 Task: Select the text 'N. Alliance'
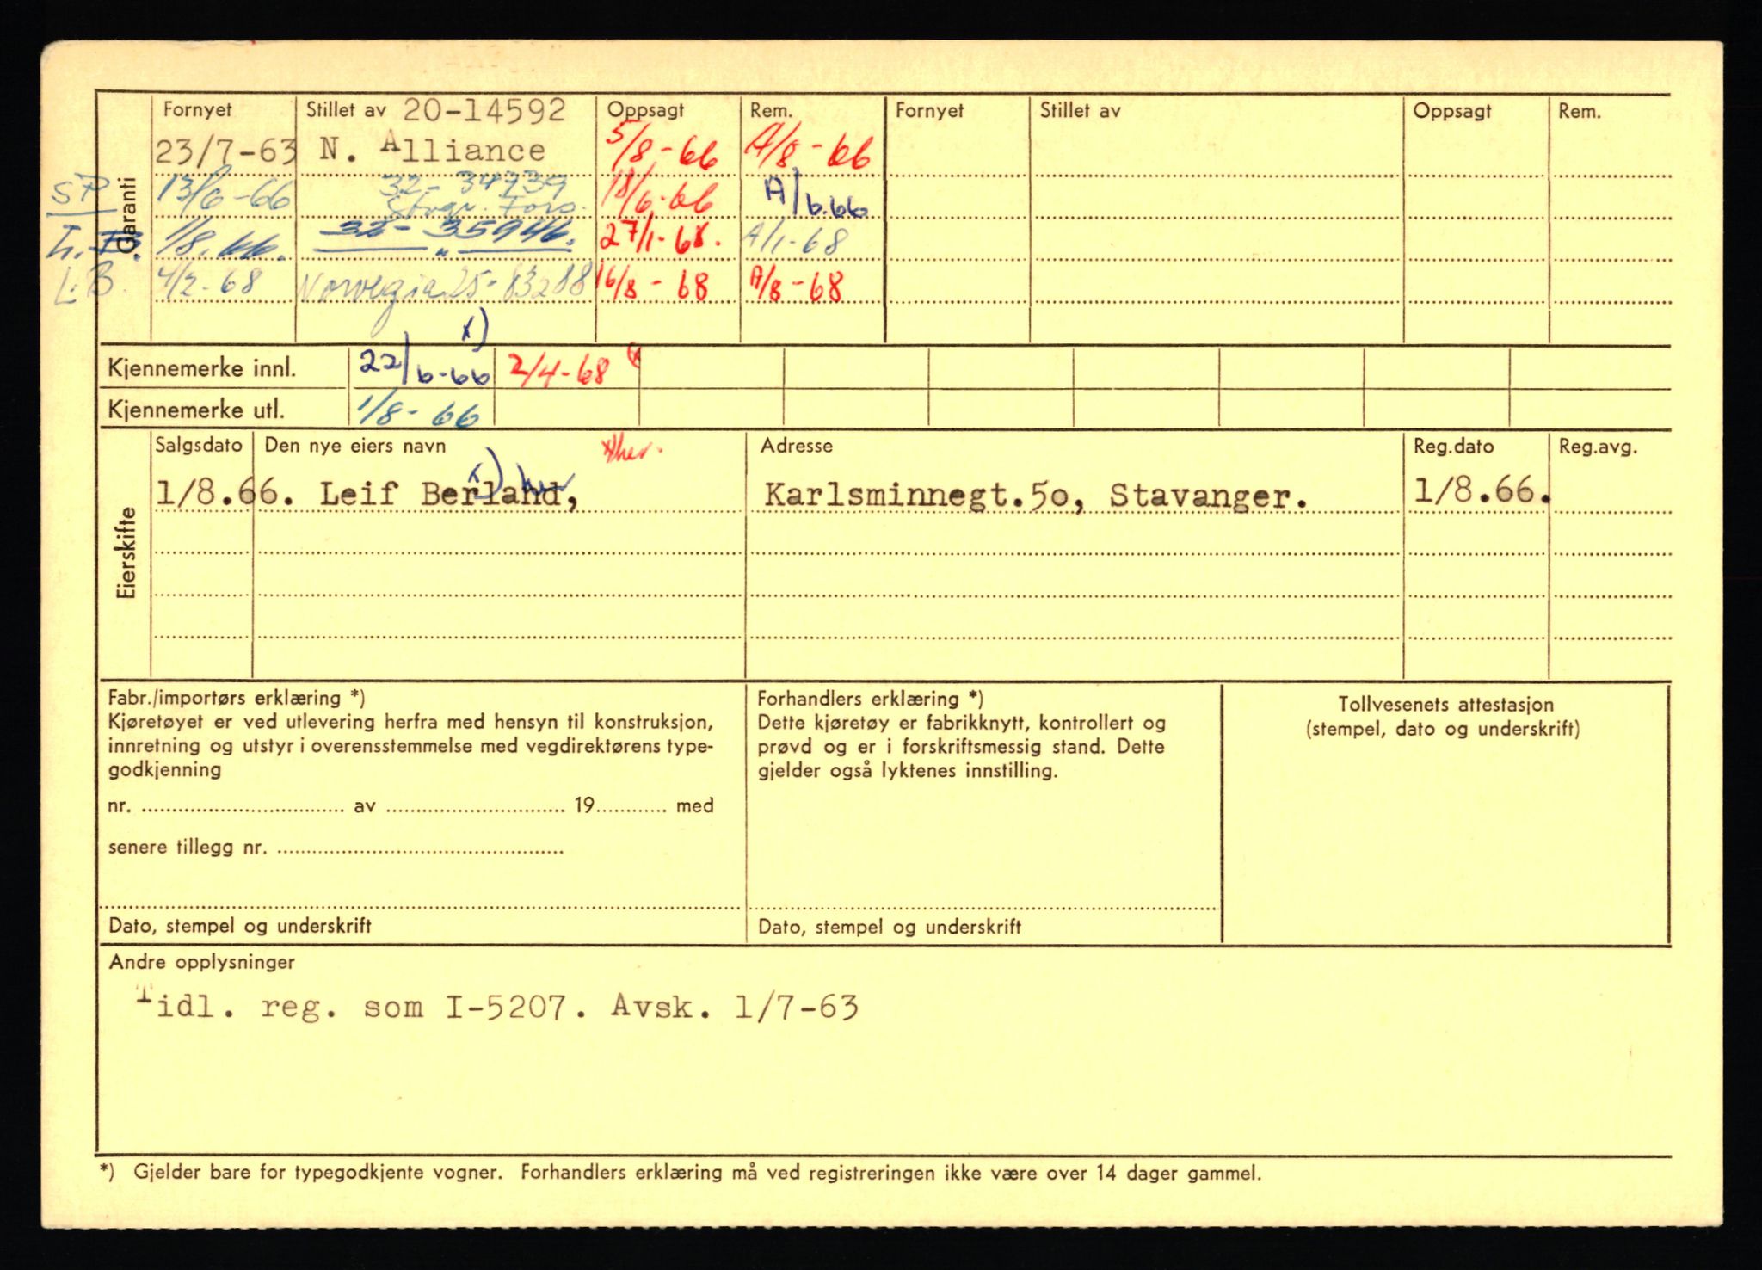coord(432,150)
